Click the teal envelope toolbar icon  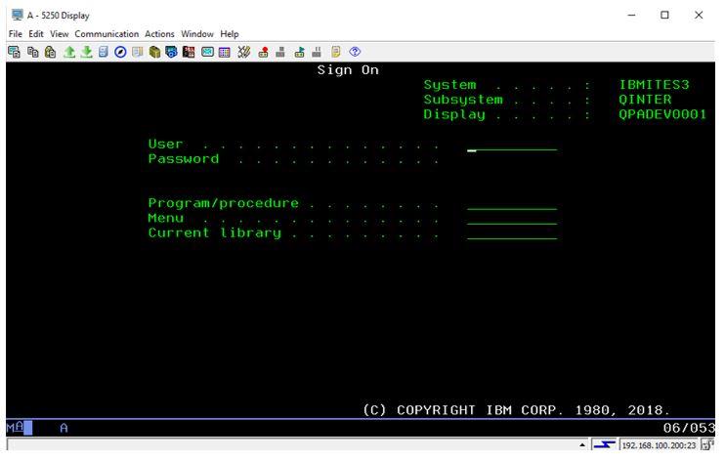[207, 52]
